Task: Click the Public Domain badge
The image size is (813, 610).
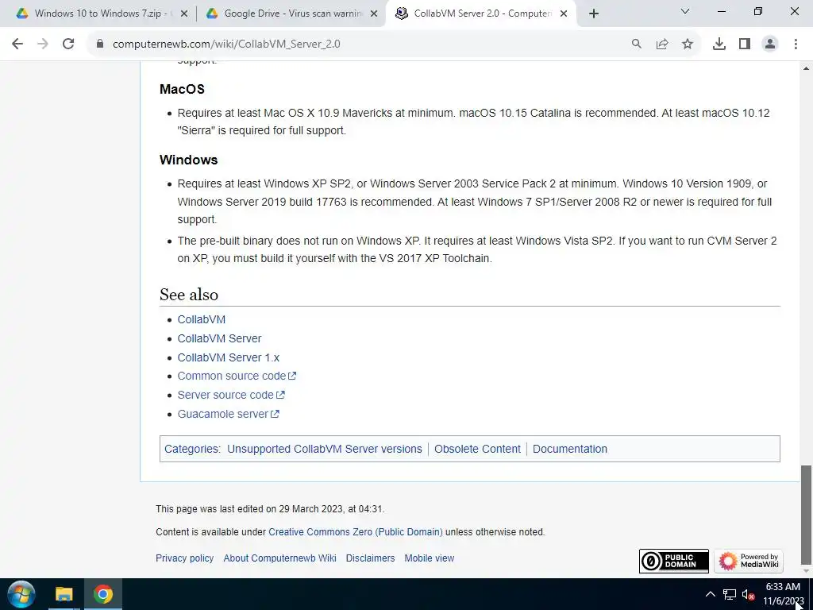Action: coord(673,562)
